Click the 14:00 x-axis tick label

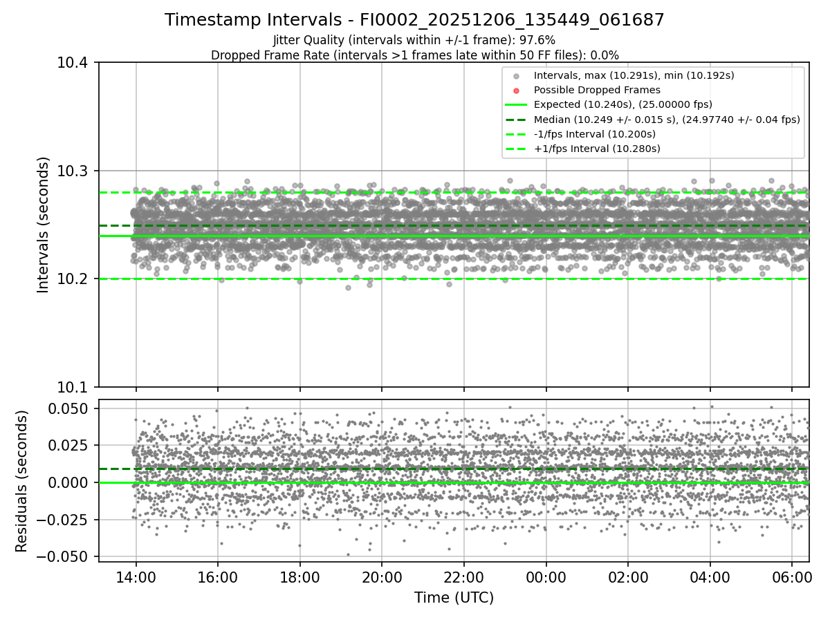pos(136,576)
